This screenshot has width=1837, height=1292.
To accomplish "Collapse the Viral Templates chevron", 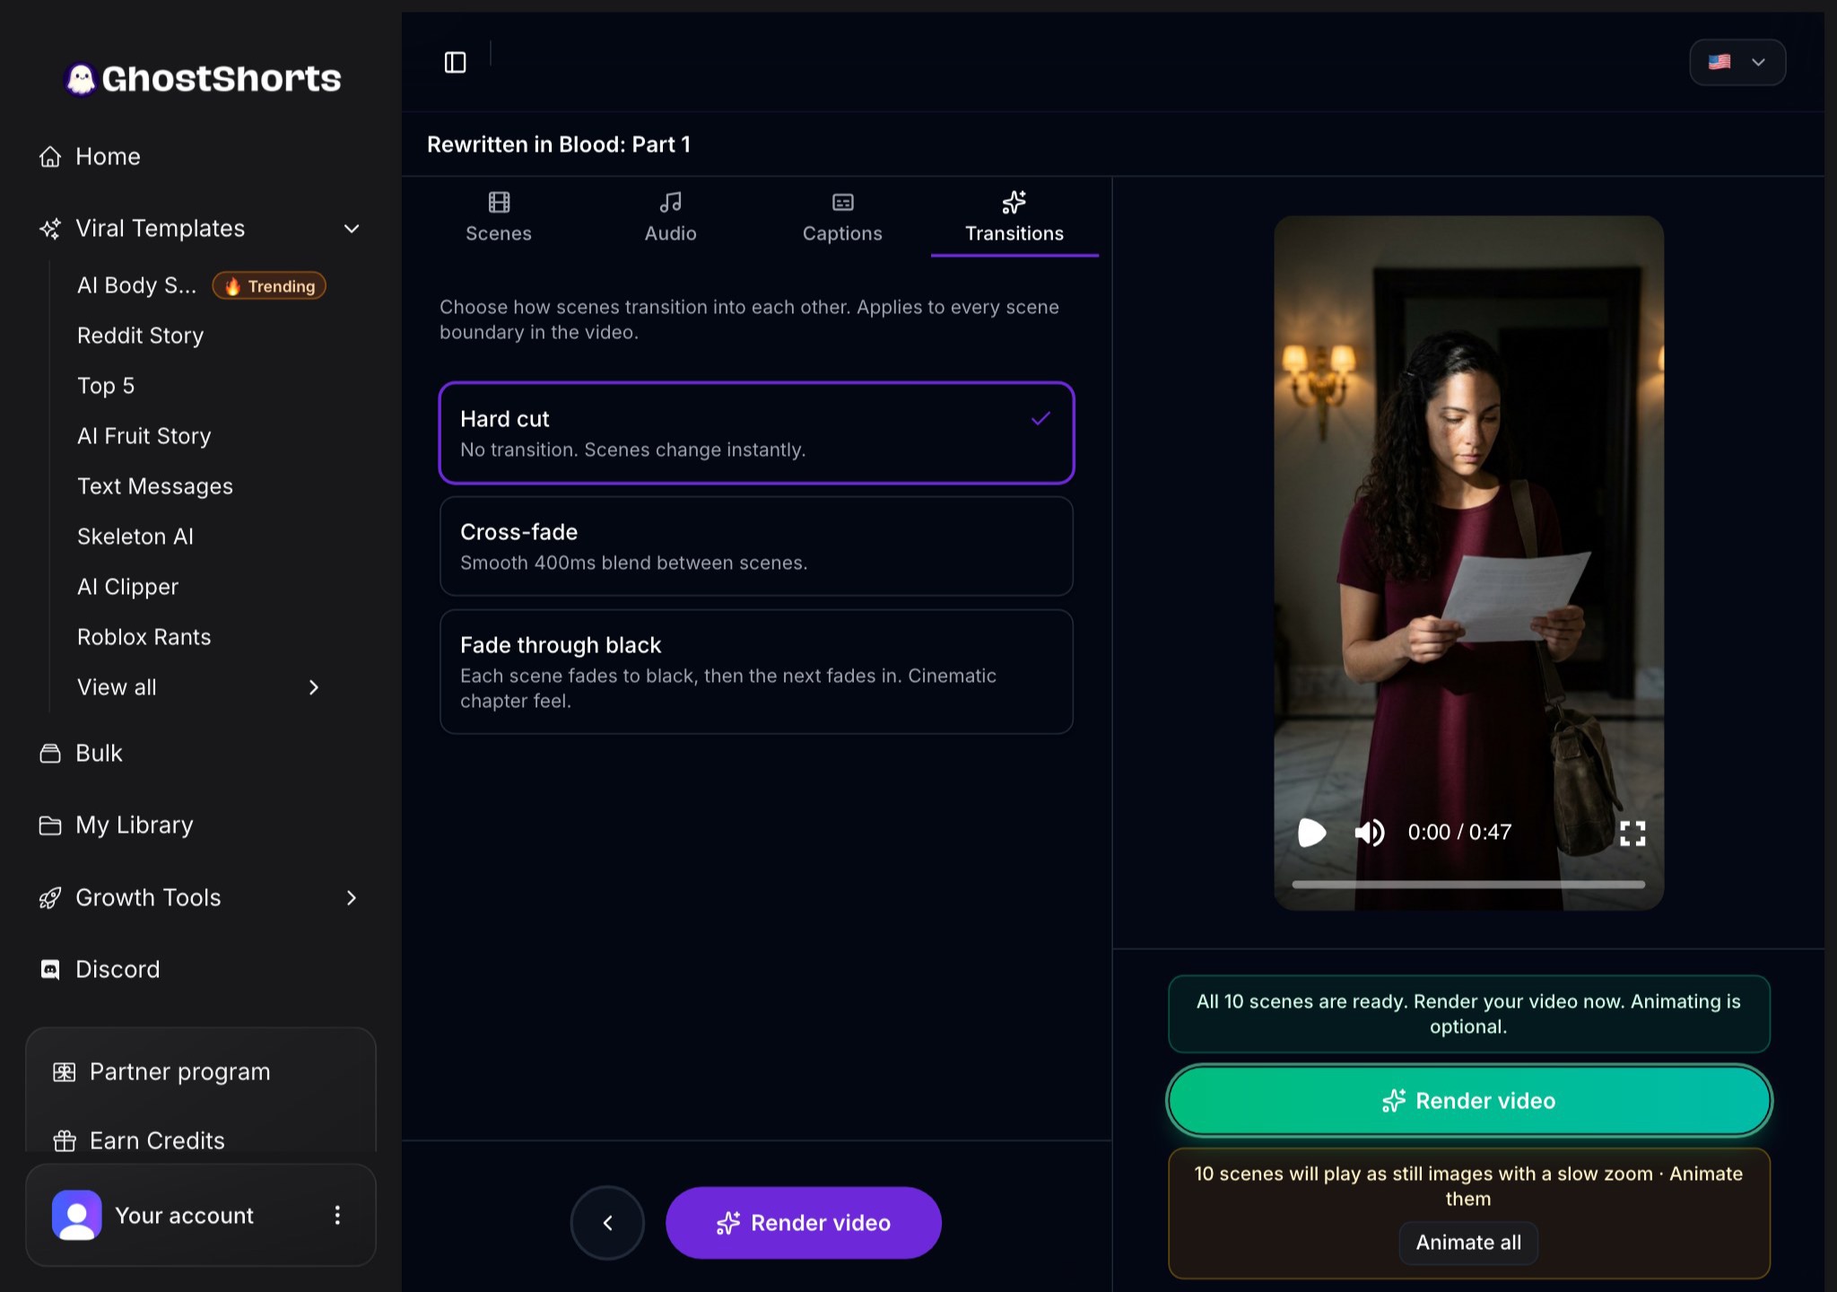I will click(x=352, y=229).
